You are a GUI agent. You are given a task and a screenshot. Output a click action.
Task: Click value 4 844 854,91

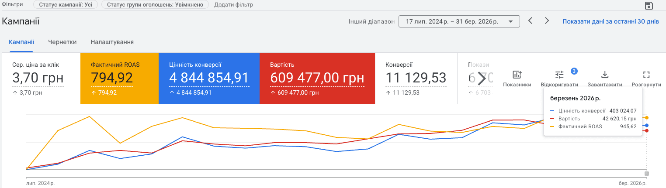click(x=209, y=78)
